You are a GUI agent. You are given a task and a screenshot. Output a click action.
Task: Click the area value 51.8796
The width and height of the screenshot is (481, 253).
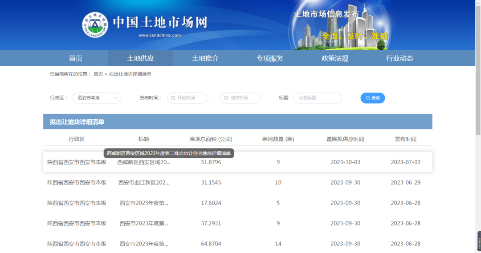(211, 162)
